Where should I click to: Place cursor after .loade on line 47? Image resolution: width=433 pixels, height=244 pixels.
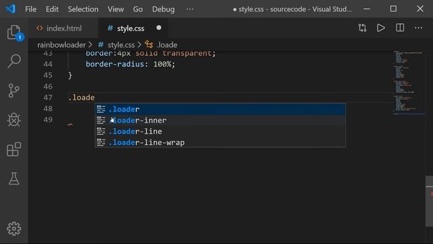95,98
